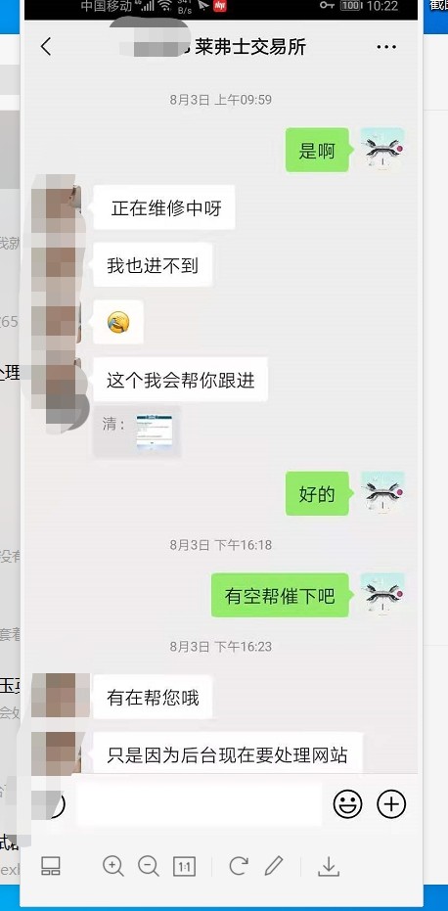This screenshot has height=911, width=448.
Task: Tap the 正在维修中呀 message bubble
Action: point(164,207)
